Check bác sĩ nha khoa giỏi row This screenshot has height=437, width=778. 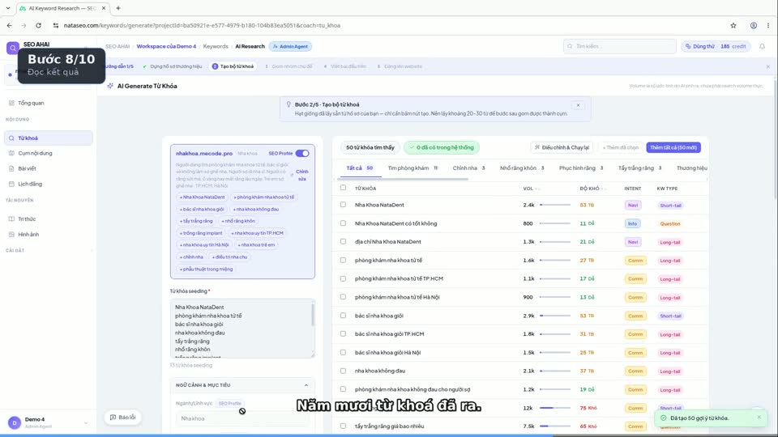[x=343, y=315]
